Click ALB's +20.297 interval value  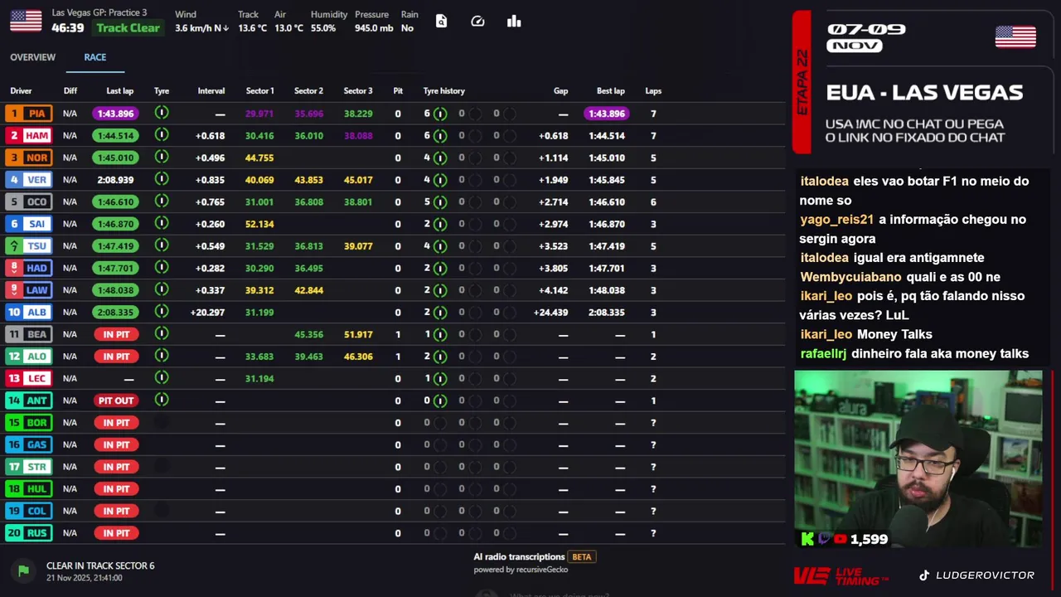click(207, 312)
